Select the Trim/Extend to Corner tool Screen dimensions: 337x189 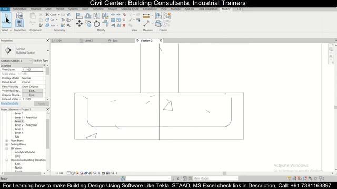(105, 24)
